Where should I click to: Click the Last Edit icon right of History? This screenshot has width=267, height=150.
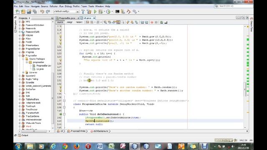(x=87, y=22)
